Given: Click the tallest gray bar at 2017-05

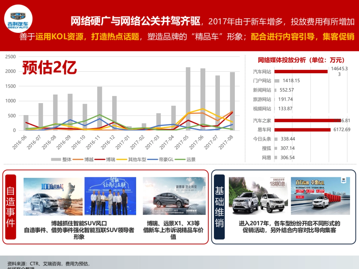Looking at the screenshot, I should point(188,99).
